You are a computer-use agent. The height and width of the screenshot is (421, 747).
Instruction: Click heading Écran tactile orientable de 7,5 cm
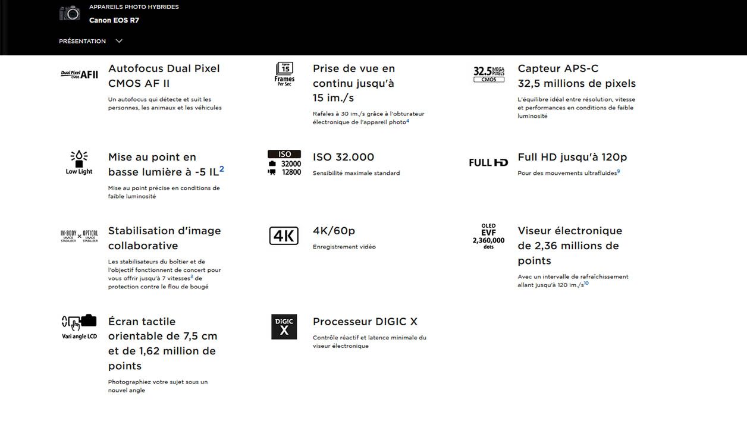click(162, 344)
